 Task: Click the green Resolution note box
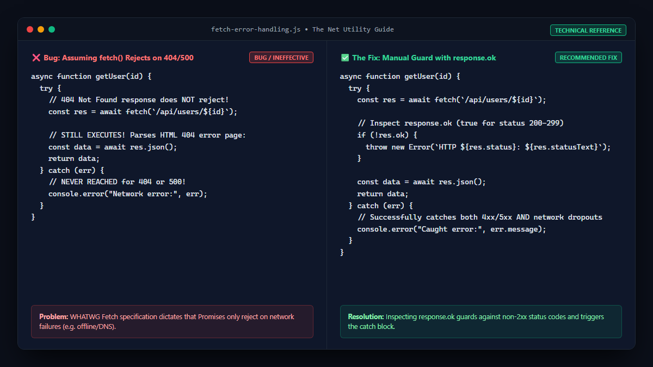[x=481, y=322]
